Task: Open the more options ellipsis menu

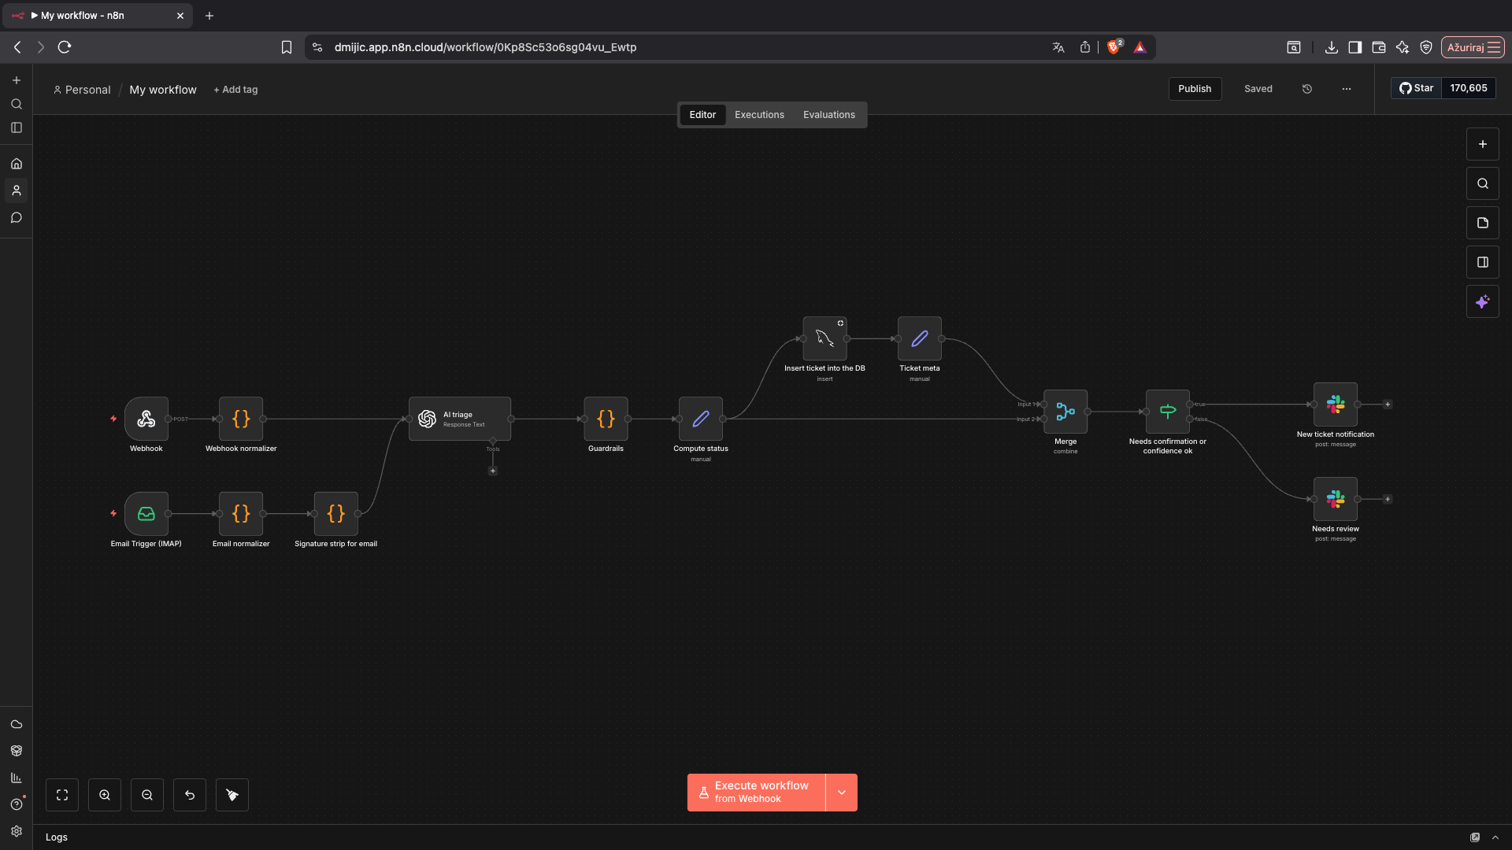Action: (1347, 89)
